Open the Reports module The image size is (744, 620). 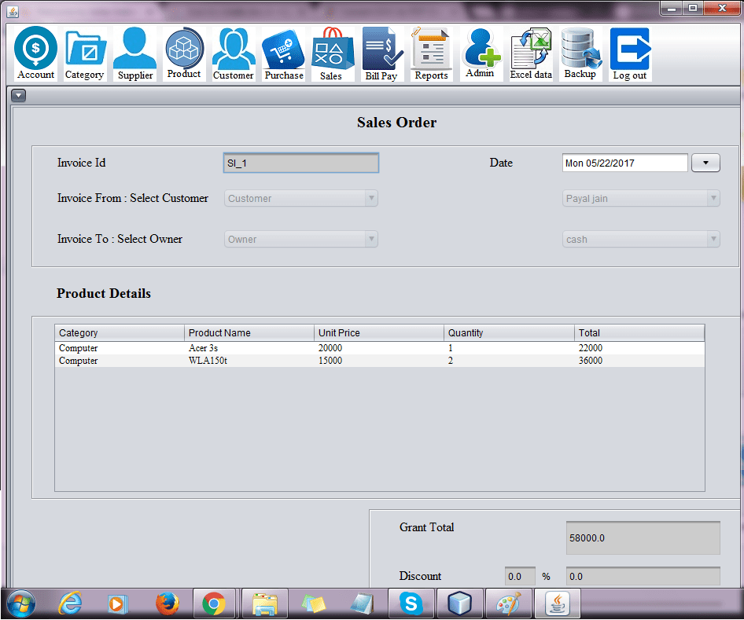click(431, 53)
